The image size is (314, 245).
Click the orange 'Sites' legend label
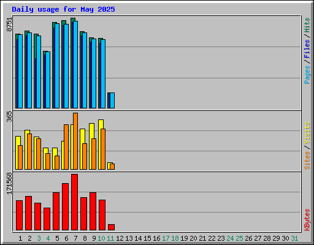307,160
